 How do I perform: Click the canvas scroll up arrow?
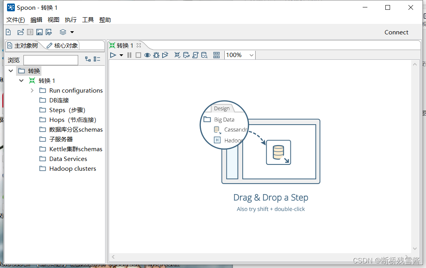click(415, 64)
